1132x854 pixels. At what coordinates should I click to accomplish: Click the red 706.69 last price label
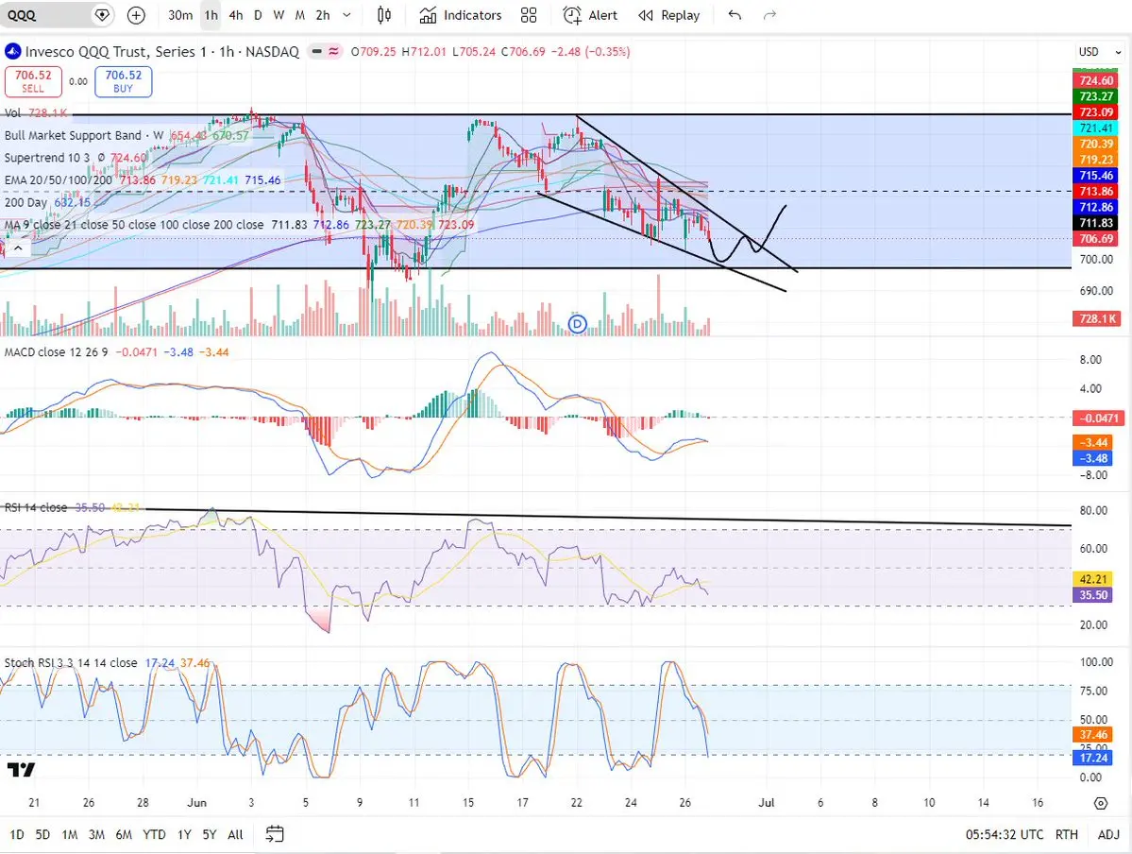coord(1096,238)
